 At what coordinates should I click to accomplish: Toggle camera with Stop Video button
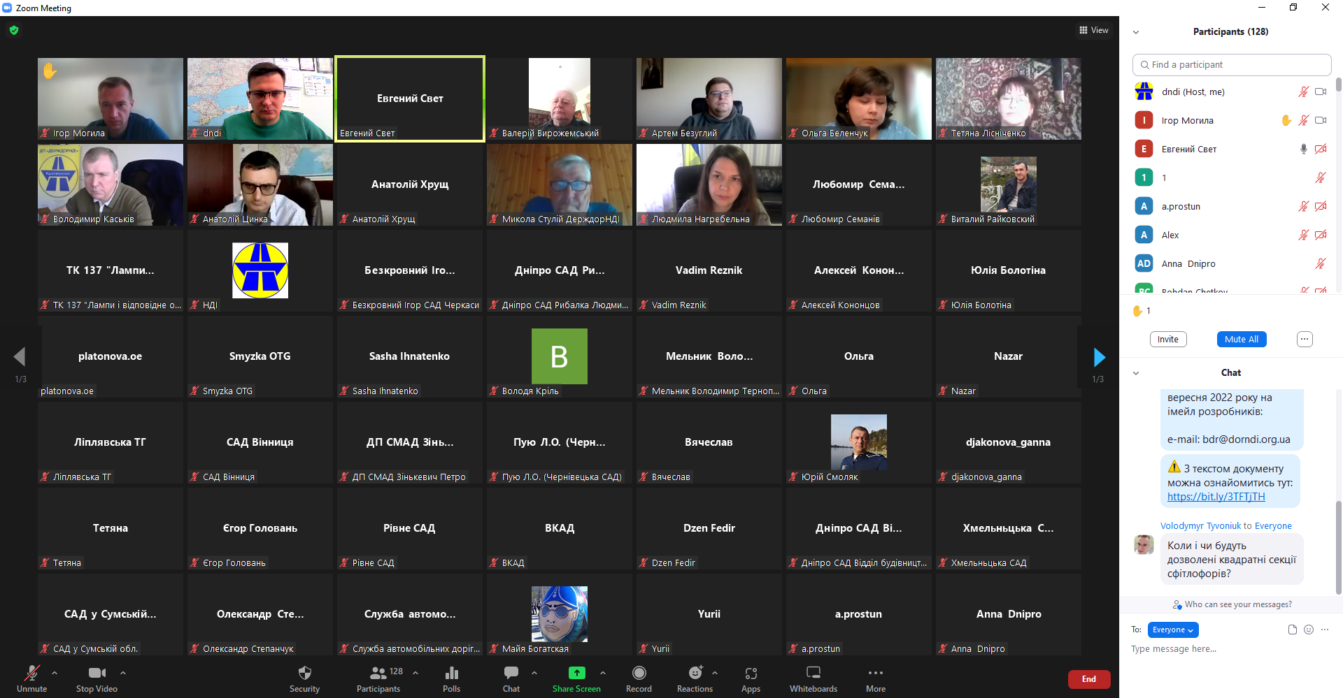[x=97, y=673]
